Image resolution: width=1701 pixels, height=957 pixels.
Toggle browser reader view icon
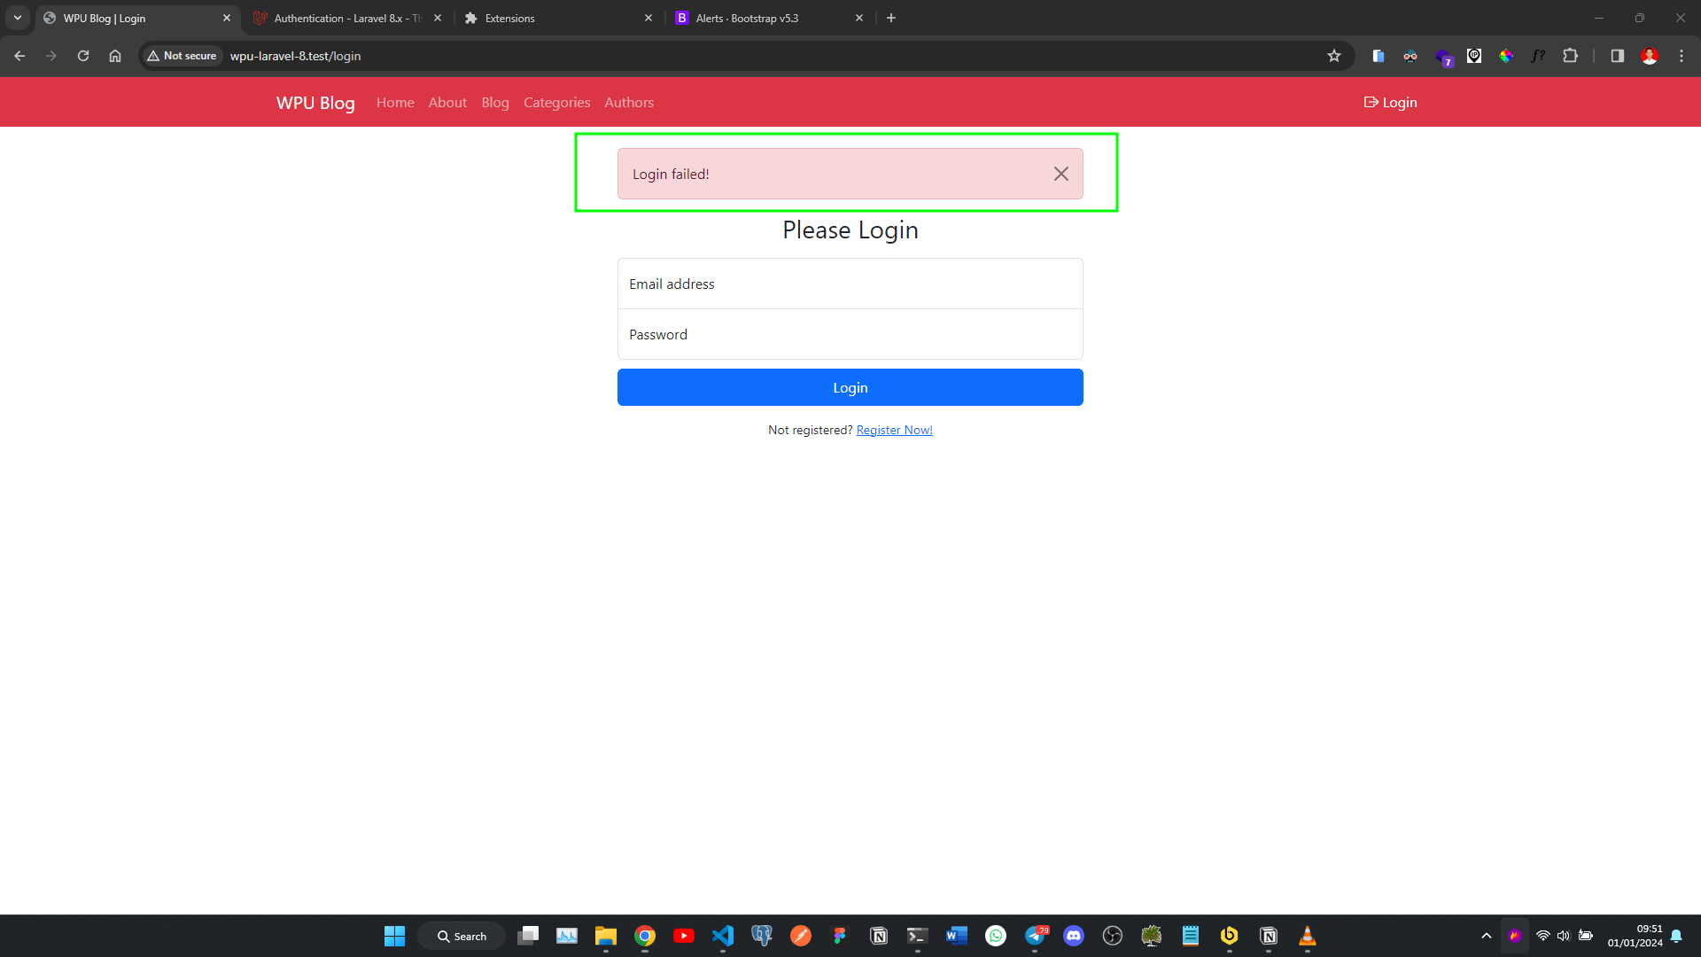(x=1618, y=56)
